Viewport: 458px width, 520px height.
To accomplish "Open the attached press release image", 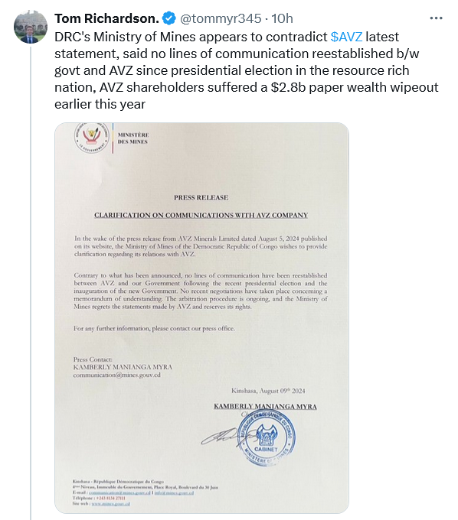I will click(201, 317).
